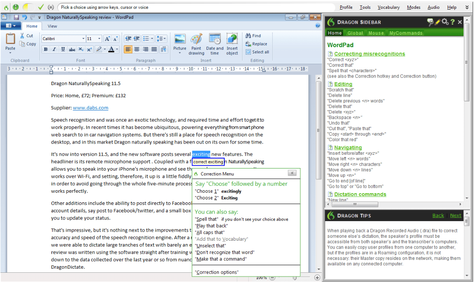Toggle the DragonBar microphone on/off button
The width and height of the screenshot is (474, 282).
tap(16, 7)
